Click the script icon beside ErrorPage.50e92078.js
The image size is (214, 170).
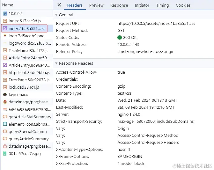(5, 80)
